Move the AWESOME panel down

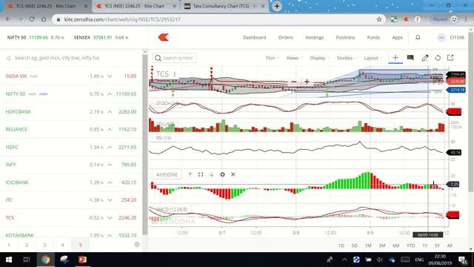coord(211,174)
